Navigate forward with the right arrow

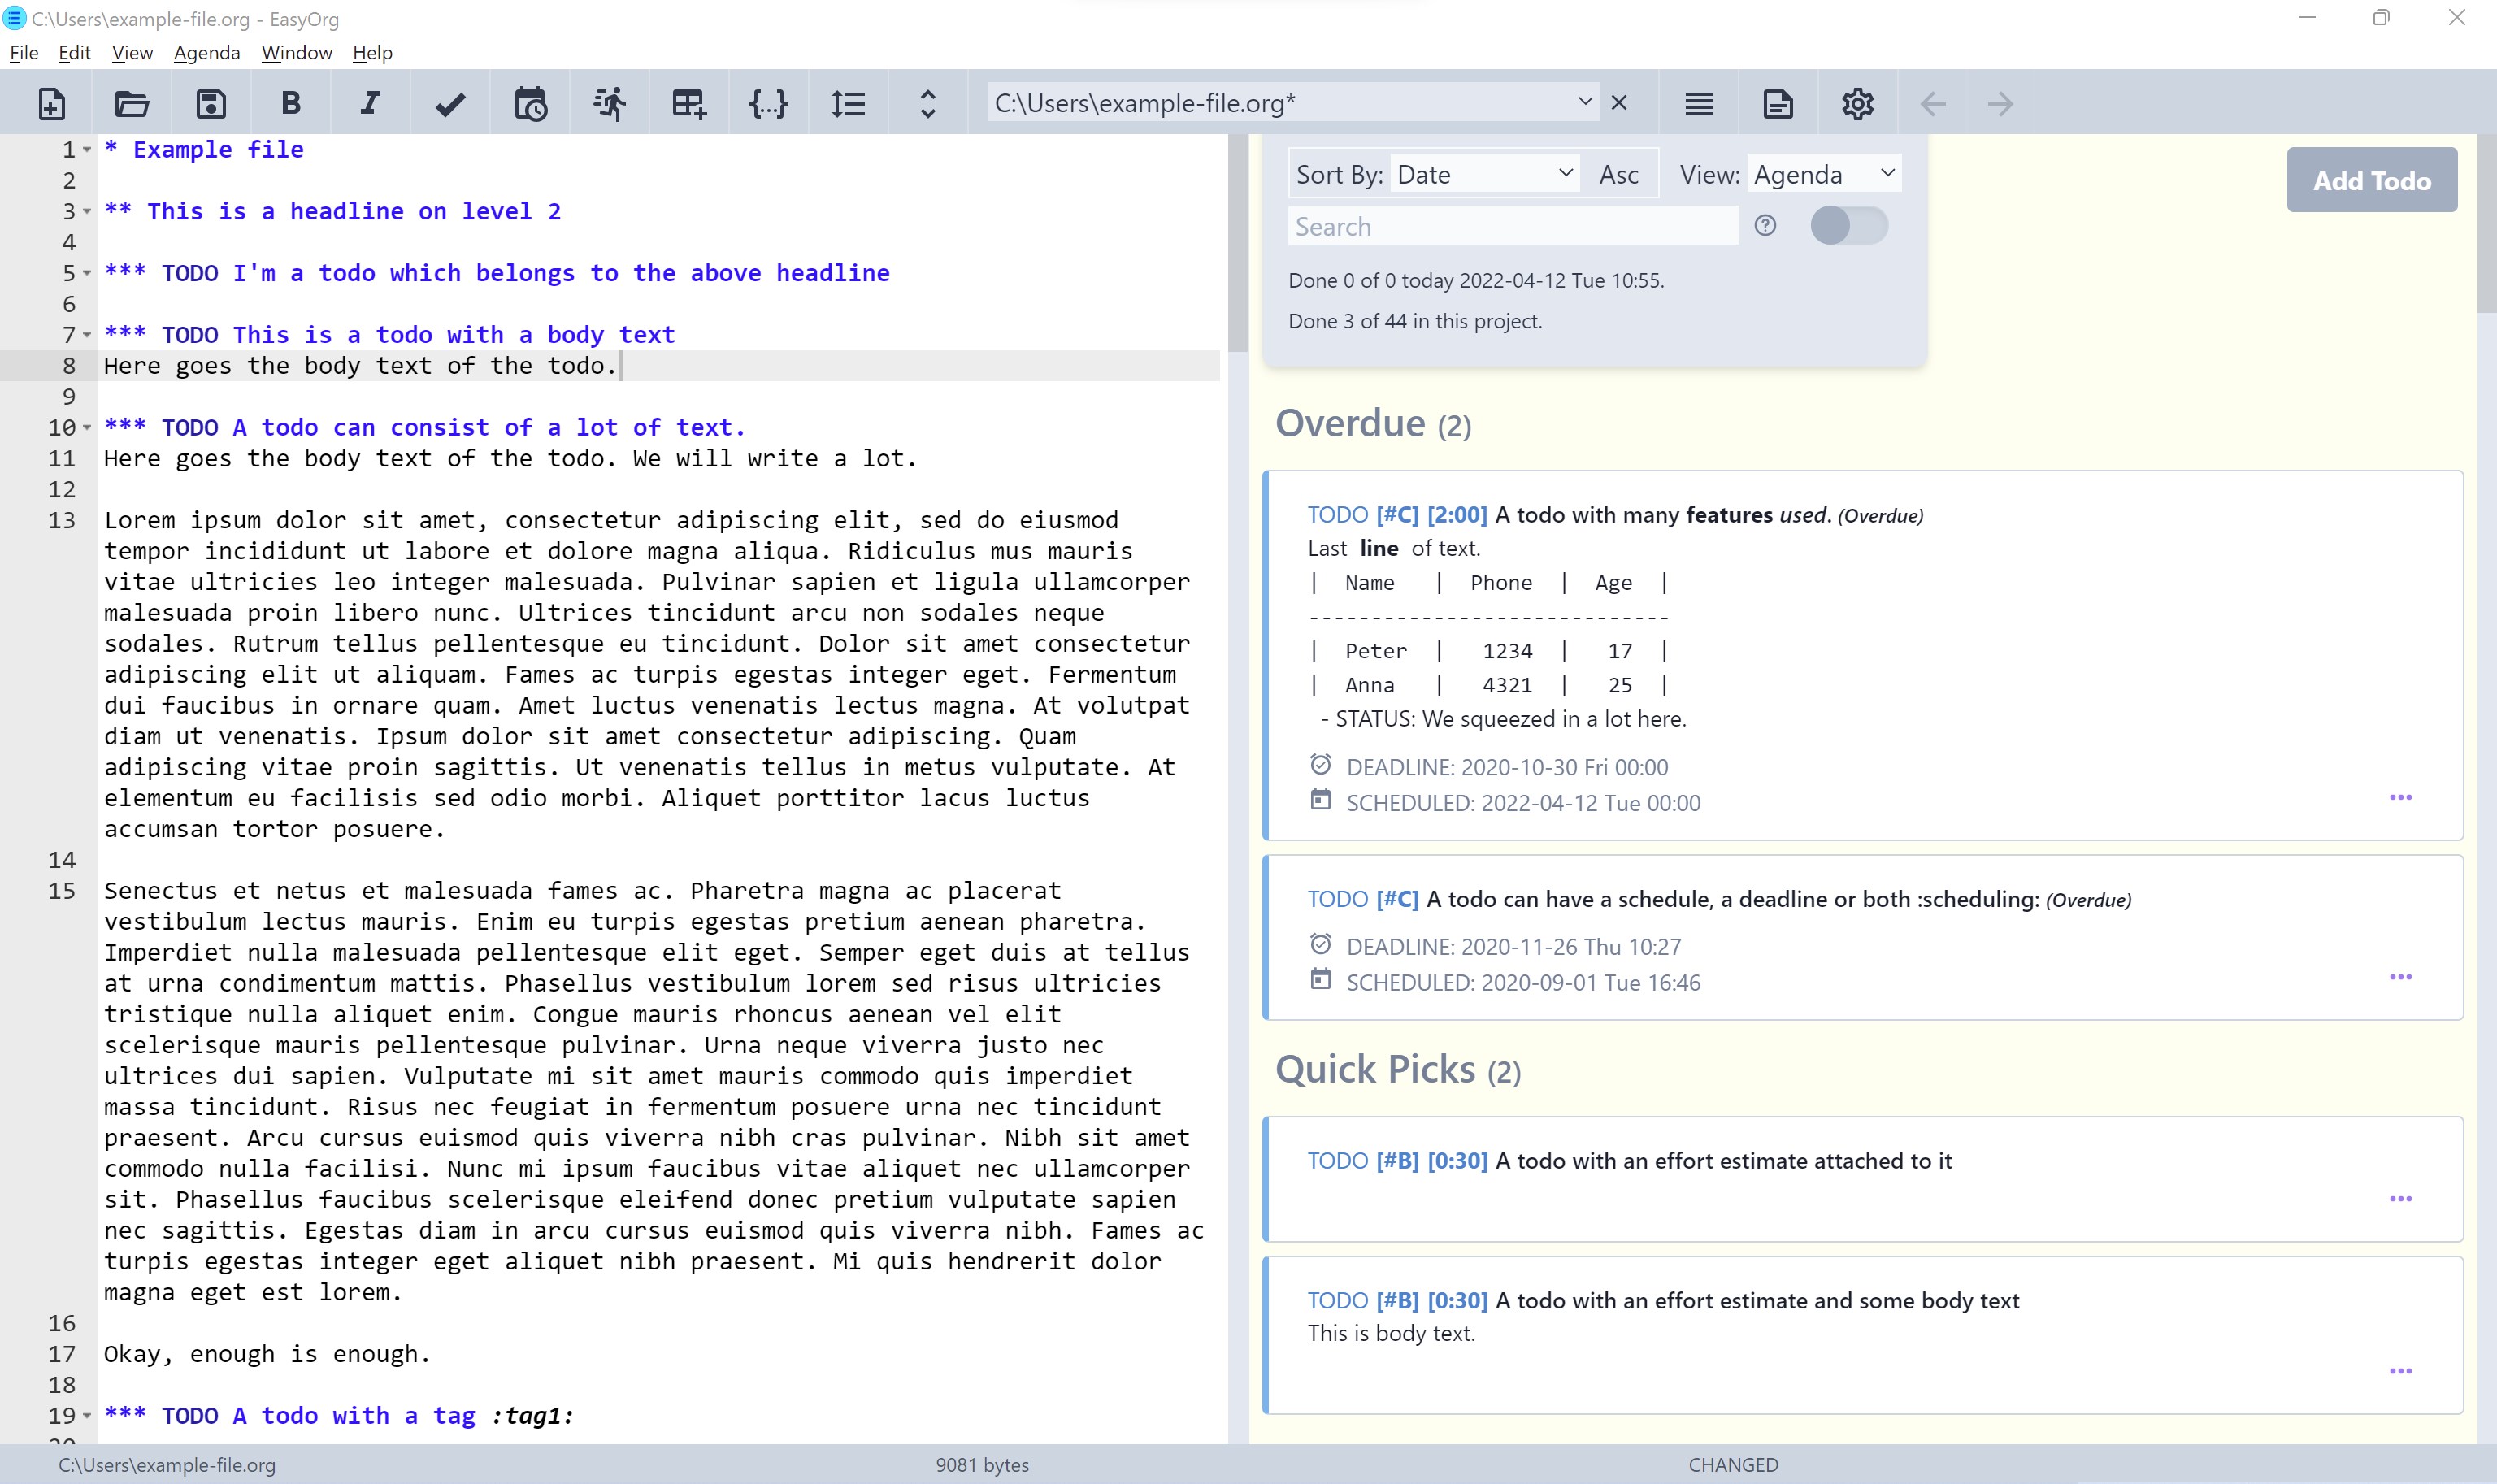point(2000,103)
